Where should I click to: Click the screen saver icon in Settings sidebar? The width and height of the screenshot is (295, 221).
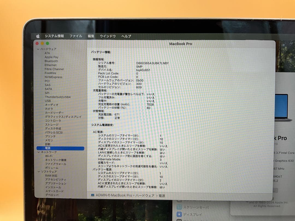point(179,207)
